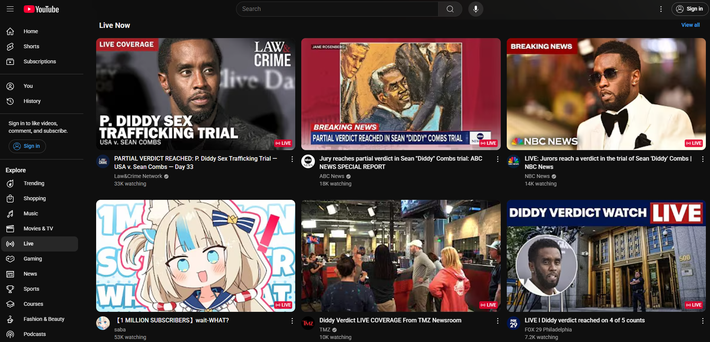The height and width of the screenshot is (342, 710).
Task: Click saba channel avatar
Action: (103, 323)
